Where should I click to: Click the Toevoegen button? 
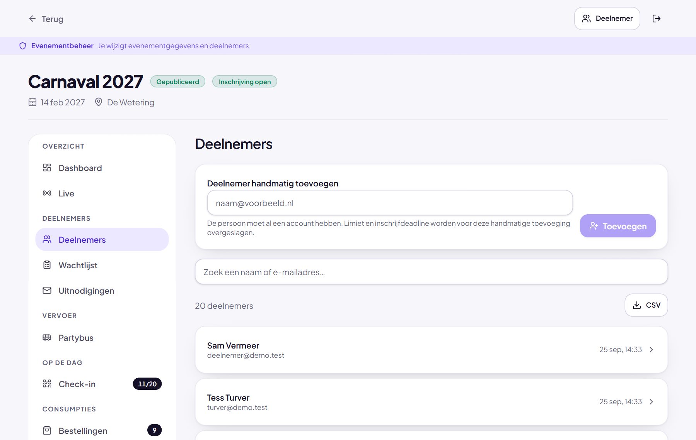[x=618, y=226]
